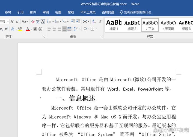Increase font size with the grow font icon
This screenshot has width=193, height=137.
point(12,22)
